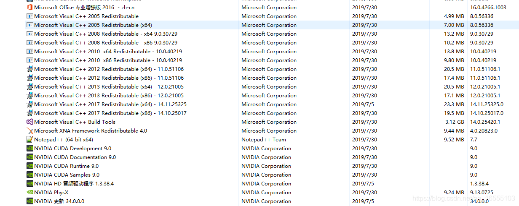Select 'NVIDIA PhysX' name text
The width and height of the screenshot is (519, 206).
pyautogui.click(x=51, y=193)
